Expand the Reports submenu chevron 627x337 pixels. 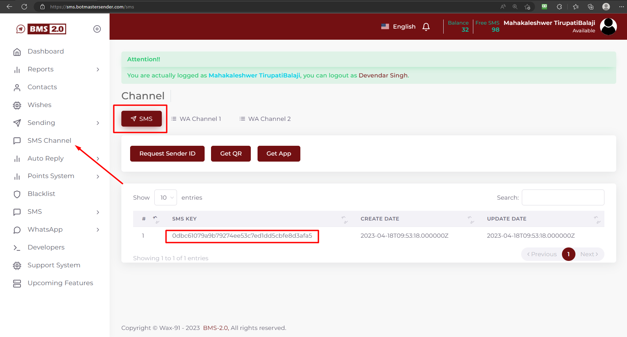[x=98, y=69]
